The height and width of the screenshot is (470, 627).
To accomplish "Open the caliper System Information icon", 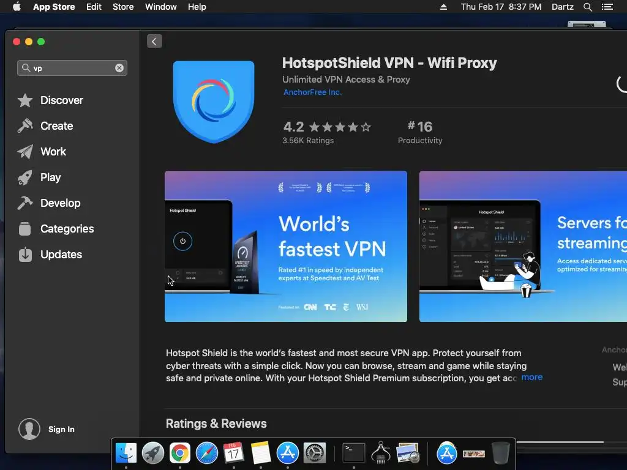I will pyautogui.click(x=381, y=453).
